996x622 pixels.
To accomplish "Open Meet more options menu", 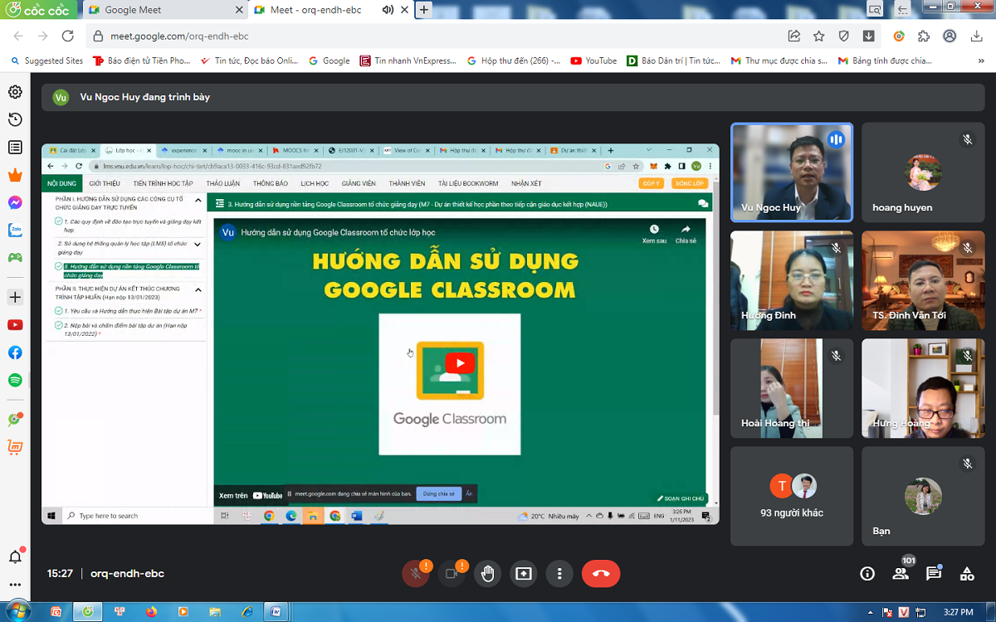I will [560, 573].
